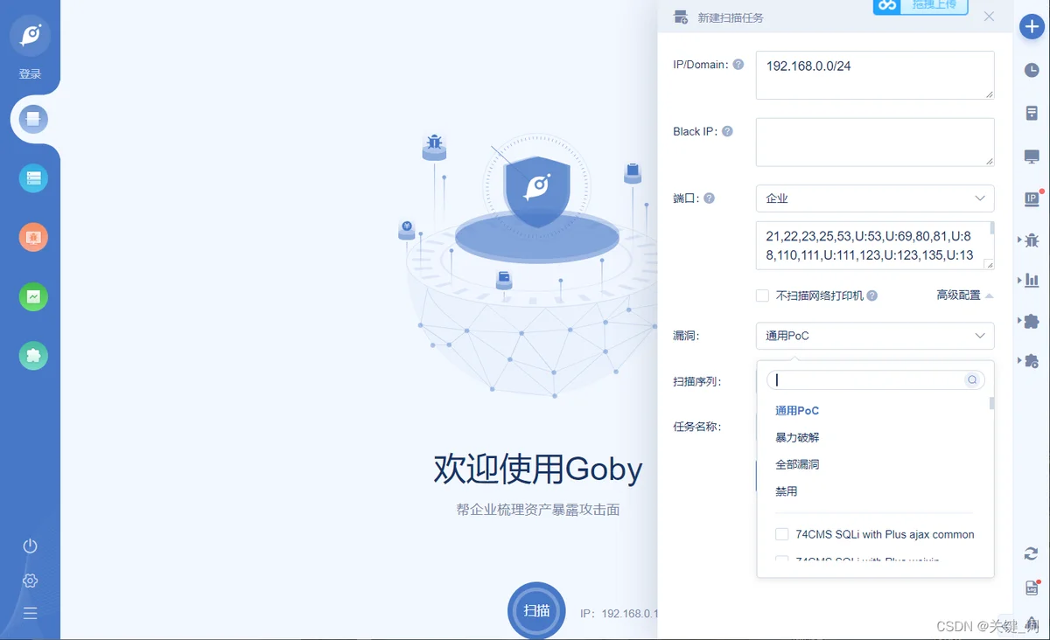Screen dimensions: 1050x640
Task: Select 暴力破解 from the list
Action: (x=797, y=437)
